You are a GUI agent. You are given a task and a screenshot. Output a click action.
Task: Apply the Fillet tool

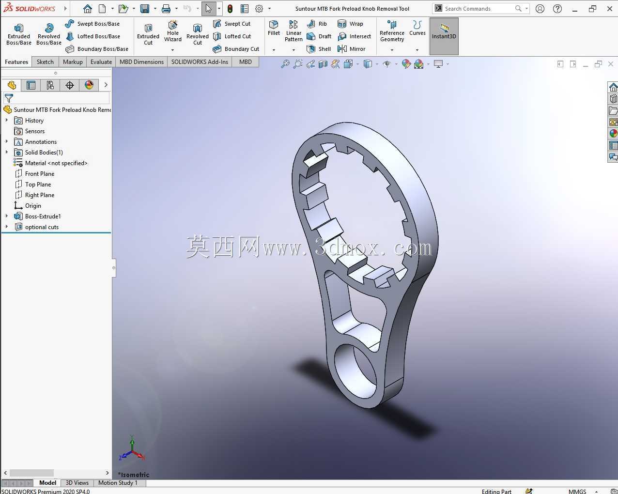point(274,28)
